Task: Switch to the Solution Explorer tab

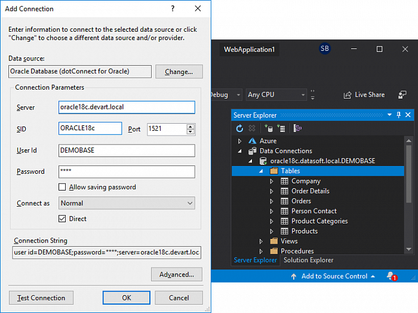Action: 308,260
